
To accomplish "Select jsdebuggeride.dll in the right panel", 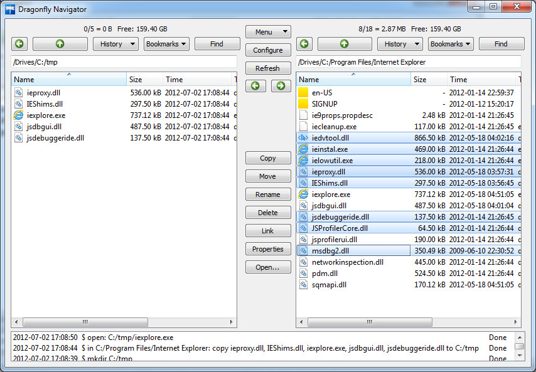I will coord(409,217).
